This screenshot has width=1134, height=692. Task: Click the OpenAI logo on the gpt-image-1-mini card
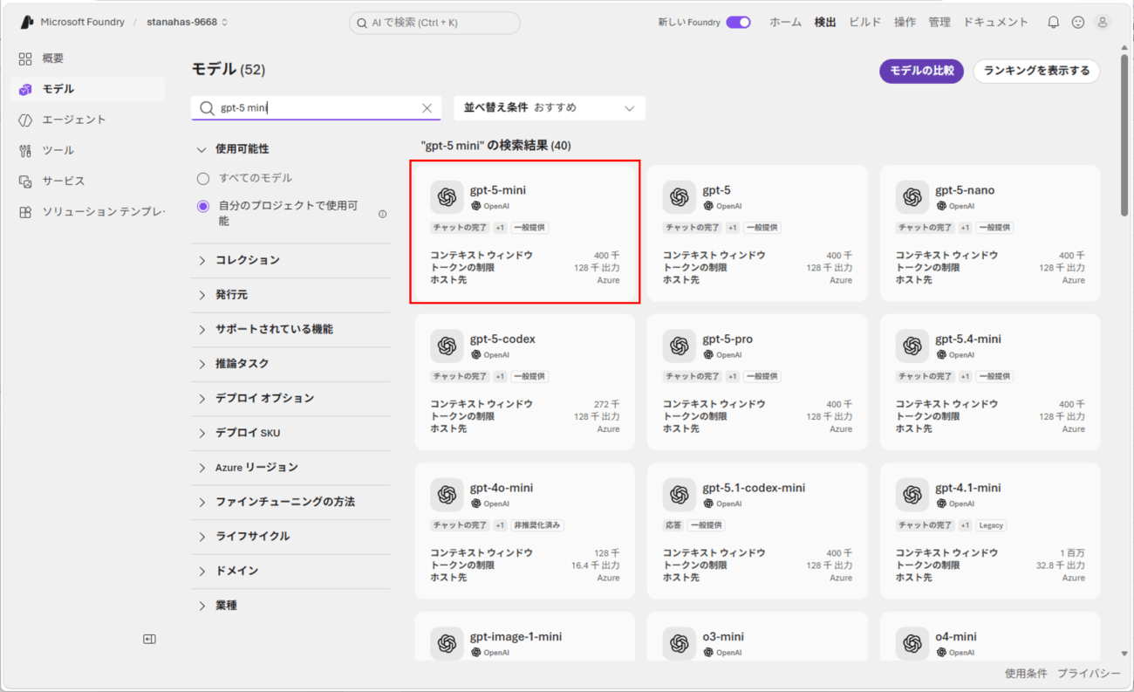tap(447, 644)
